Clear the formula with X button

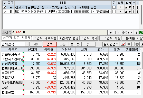(x=131, y=32)
